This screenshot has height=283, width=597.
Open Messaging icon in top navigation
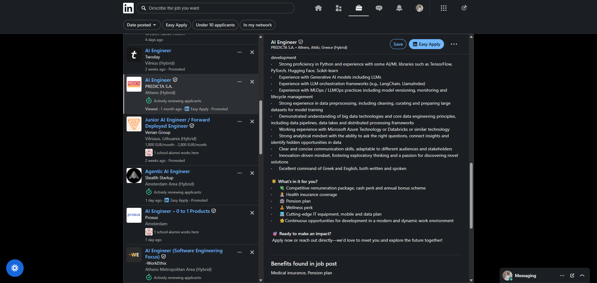pyautogui.click(x=379, y=8)
